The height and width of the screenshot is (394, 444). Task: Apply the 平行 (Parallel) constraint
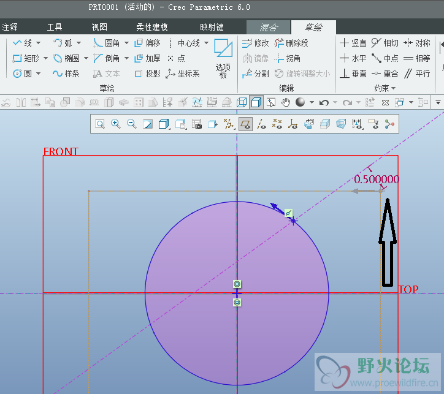(417, 74)
